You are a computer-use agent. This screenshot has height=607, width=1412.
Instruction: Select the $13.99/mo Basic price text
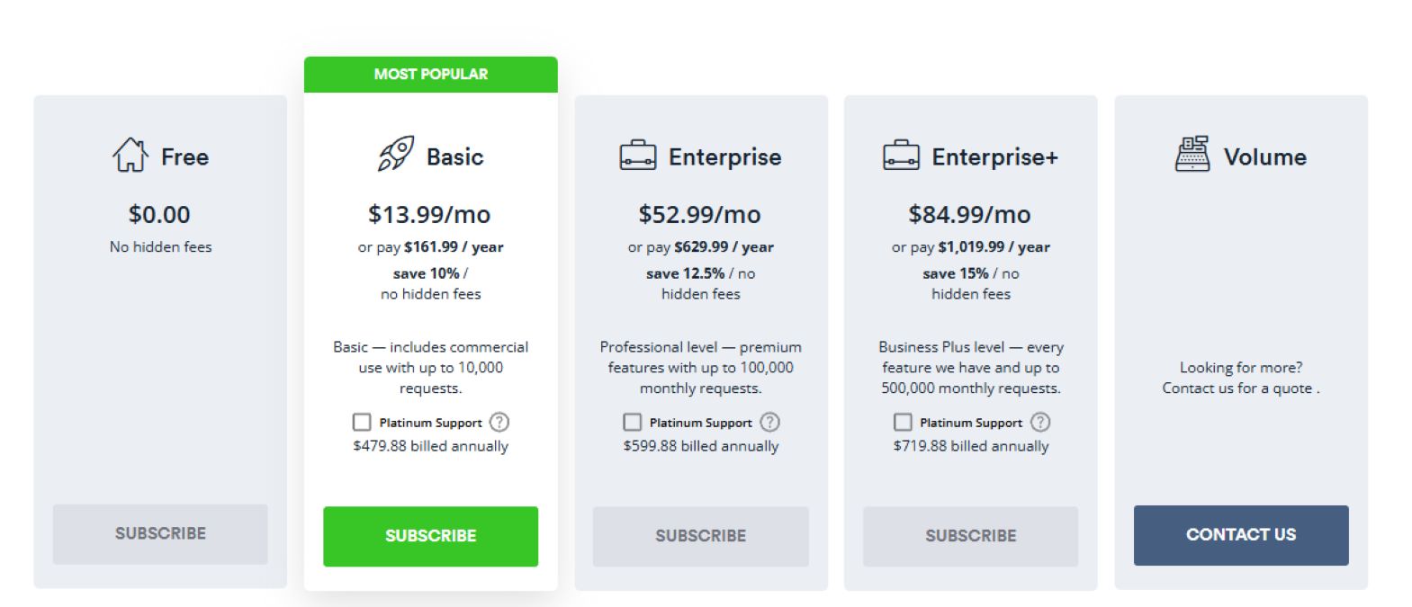click(x=429, y=215)
